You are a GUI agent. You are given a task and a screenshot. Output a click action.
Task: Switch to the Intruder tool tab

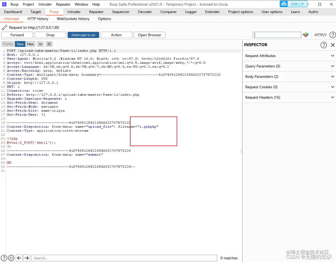[74, 12]
